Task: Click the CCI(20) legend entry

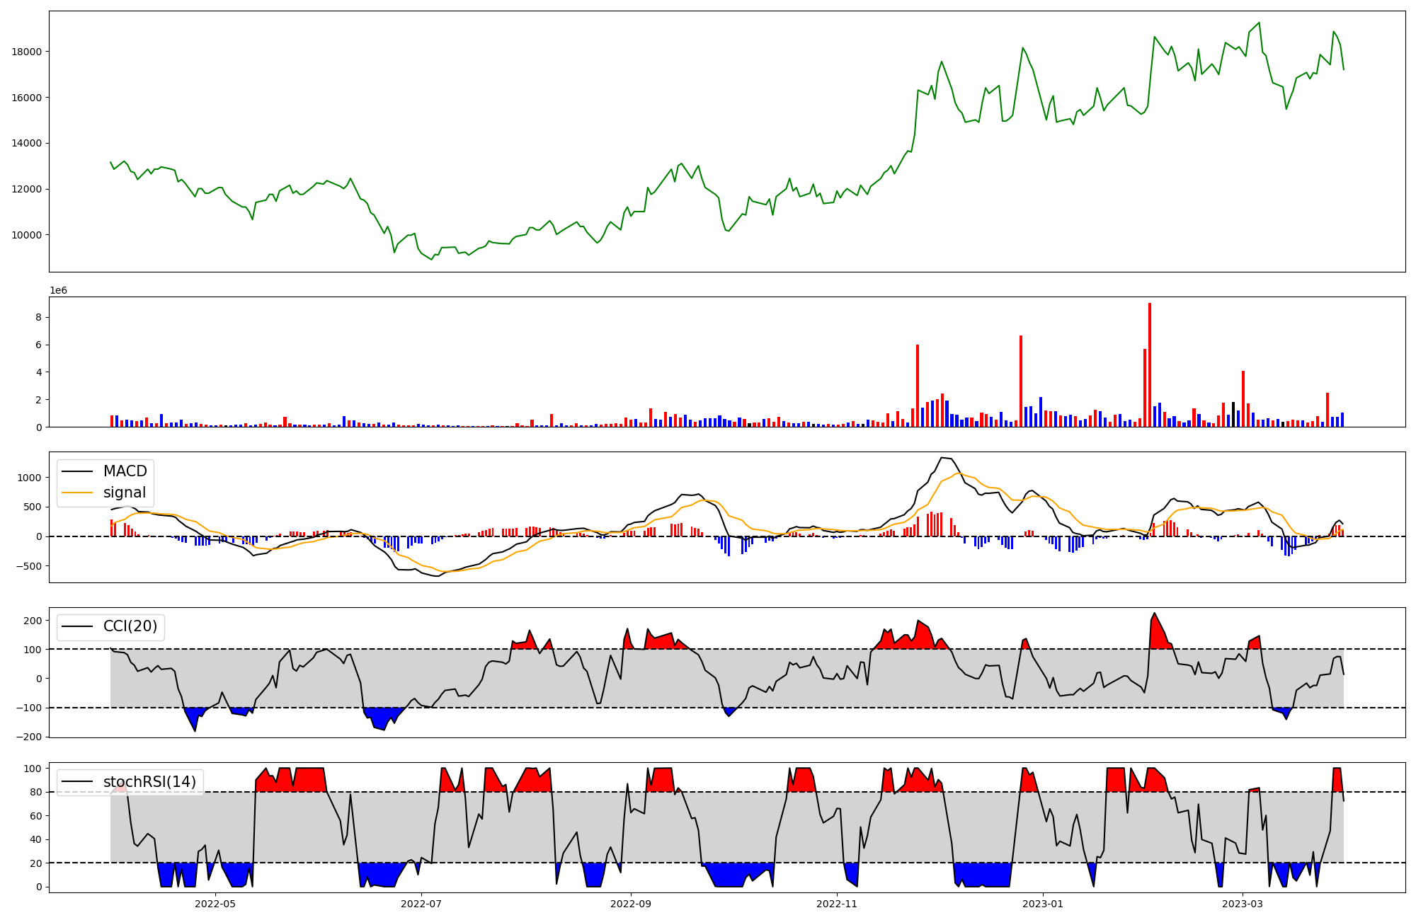Action: coord(130,626)
